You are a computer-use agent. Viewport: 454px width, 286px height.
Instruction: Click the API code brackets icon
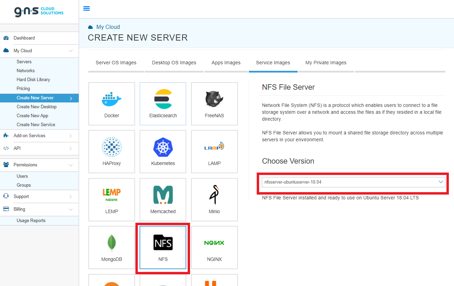(6, 148)
